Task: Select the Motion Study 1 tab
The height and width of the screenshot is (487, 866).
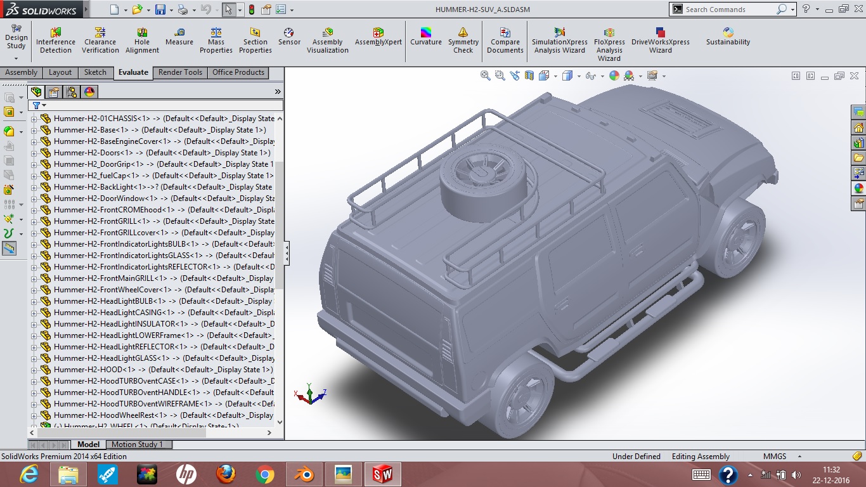Action: [x=138, y=445]
